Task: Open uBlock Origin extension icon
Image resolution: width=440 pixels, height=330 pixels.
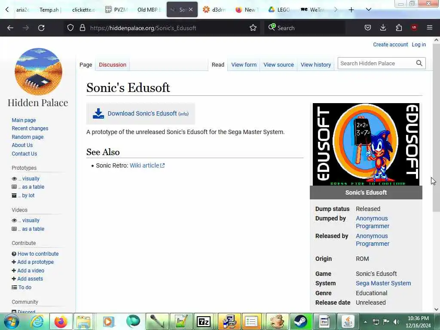Action: click(414, 27)
